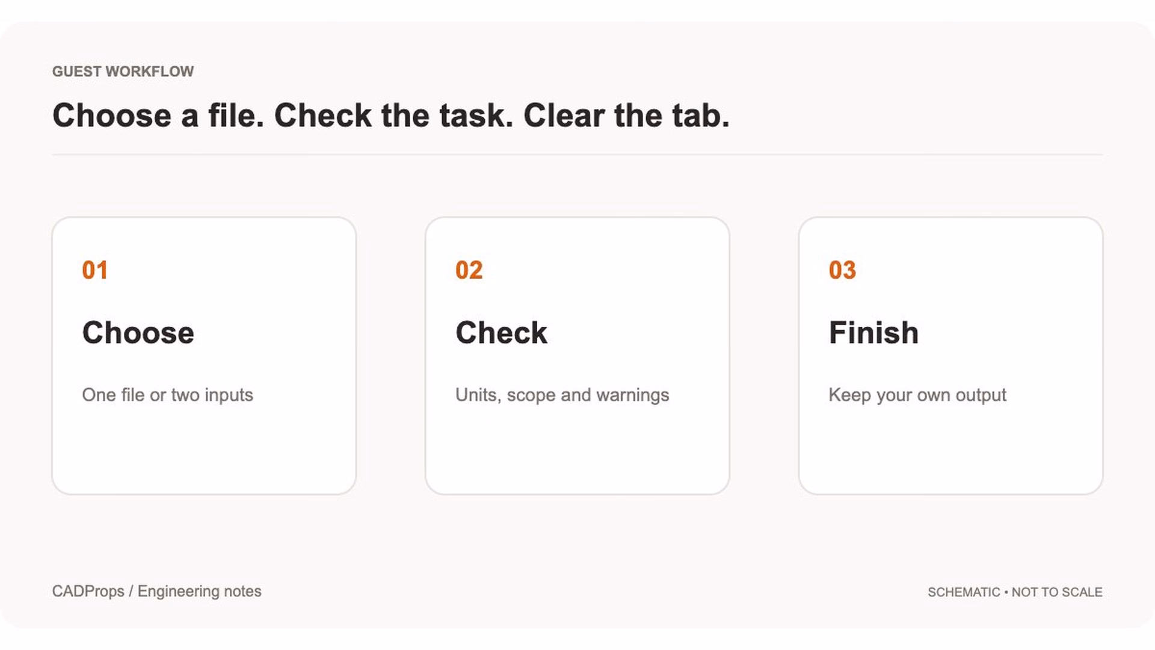Select the Choose card heading
The image size is (1155, 650).
pos(138,333)
